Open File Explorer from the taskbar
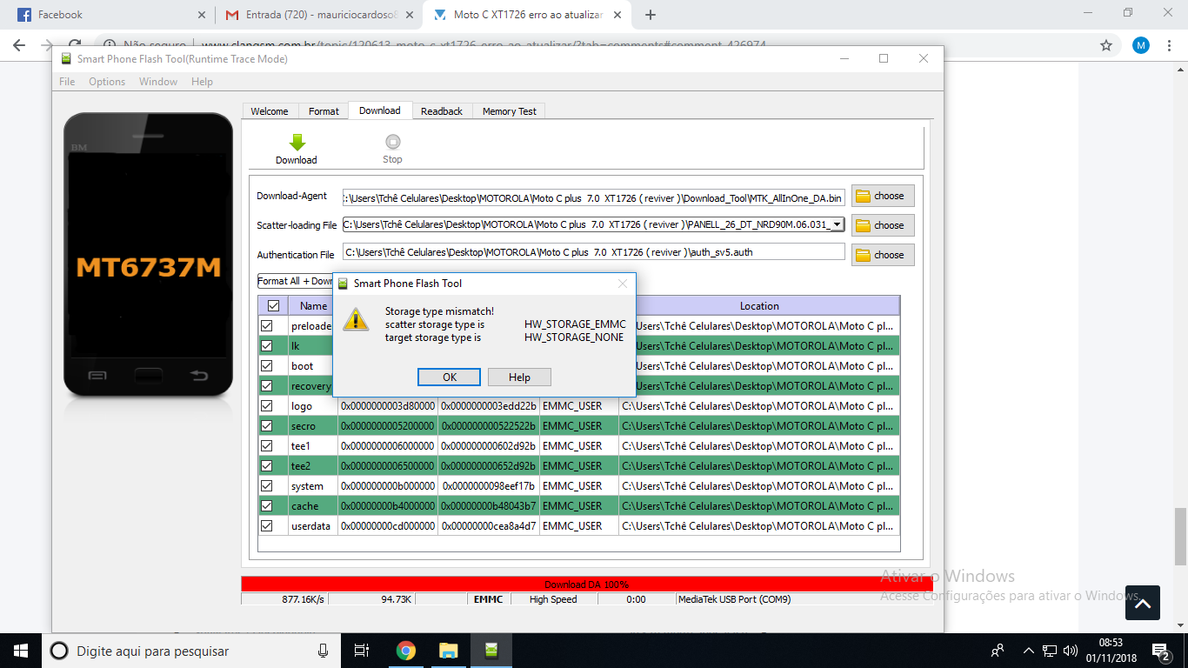The width and height of the screenshot is (1188, 668). [x=448, y=651]
